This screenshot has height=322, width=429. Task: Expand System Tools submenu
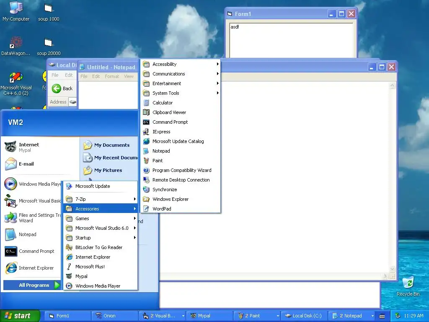181,93
